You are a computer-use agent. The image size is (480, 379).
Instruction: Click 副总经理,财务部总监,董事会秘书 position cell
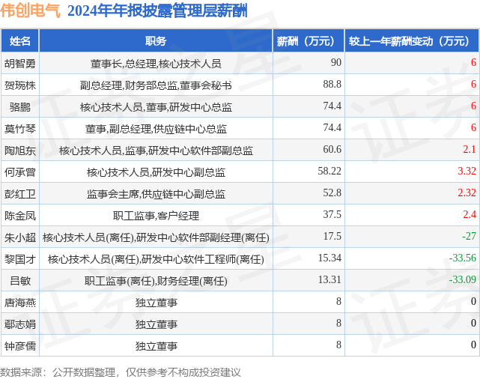pyautogui.click(x=156, y=85)
